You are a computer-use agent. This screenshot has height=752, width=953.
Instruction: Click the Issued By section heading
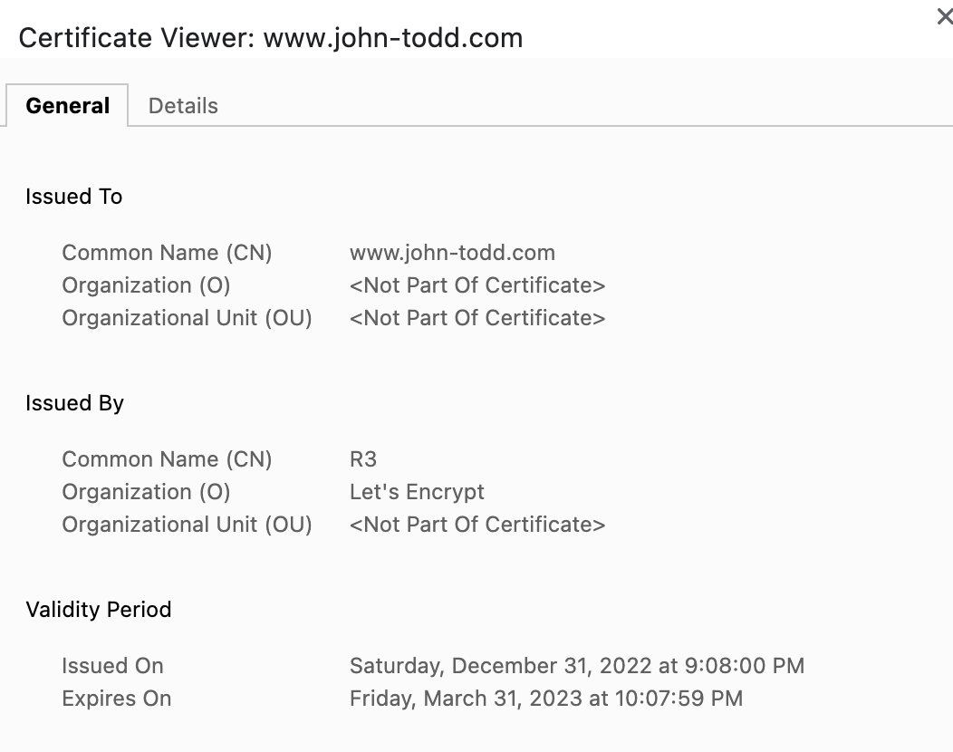[74, 403]
